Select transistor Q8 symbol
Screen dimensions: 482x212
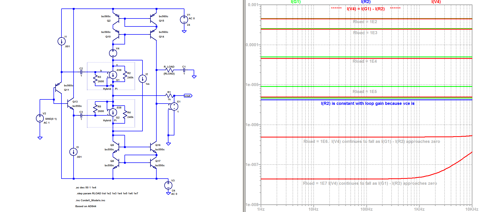pyautogui.click(x=116, y=163)
